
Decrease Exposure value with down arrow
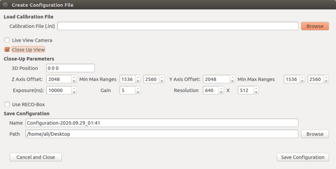coord(74,92)
